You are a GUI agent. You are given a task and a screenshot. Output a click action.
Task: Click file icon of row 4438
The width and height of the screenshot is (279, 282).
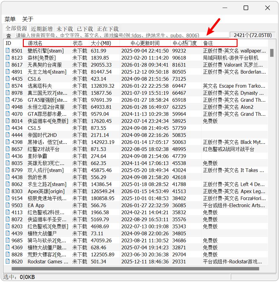point(8,177)
